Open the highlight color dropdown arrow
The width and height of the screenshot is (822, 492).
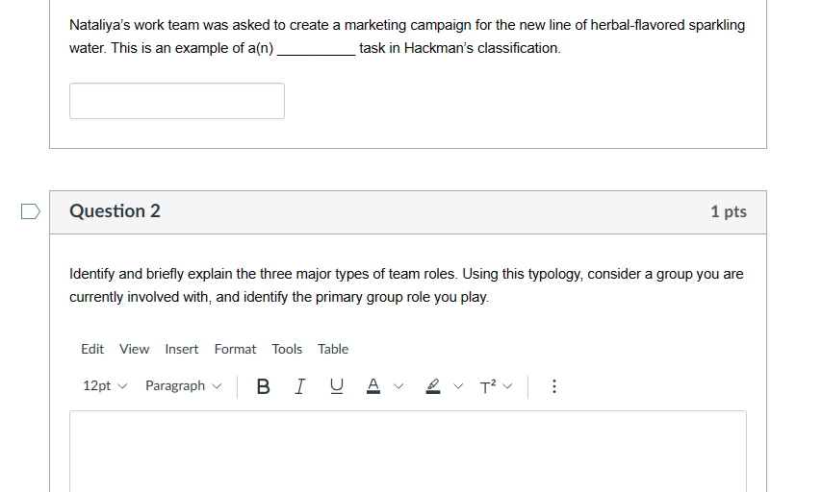click(x=457, y=386)
